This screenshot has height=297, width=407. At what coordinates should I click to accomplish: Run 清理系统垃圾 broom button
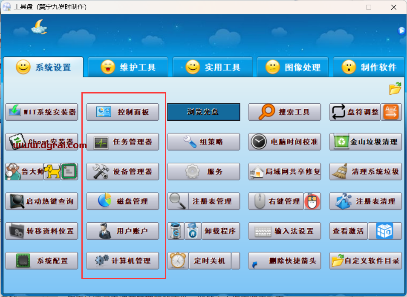(366, 172)
